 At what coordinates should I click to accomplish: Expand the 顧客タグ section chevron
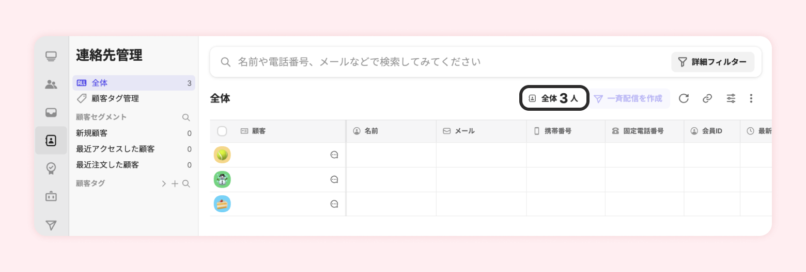164,184
